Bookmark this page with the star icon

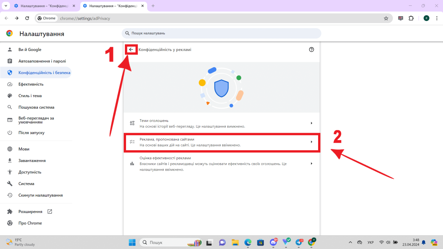386,18
